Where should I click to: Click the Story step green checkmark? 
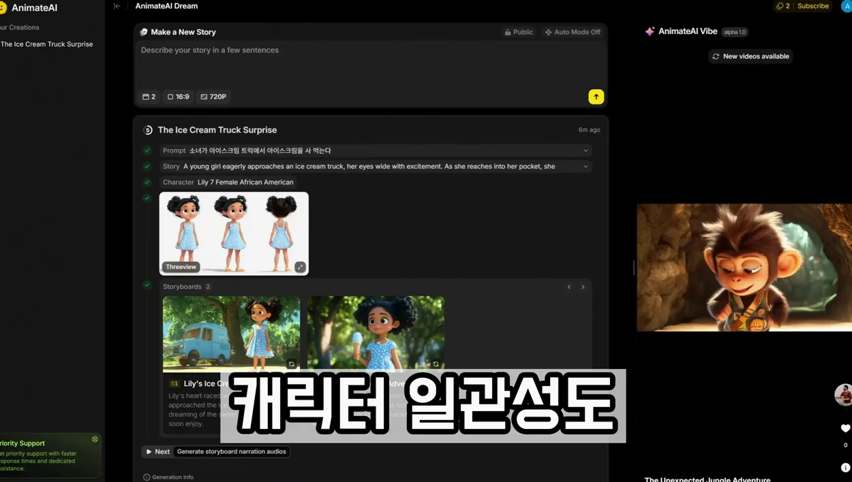click(x=147, y=166)
